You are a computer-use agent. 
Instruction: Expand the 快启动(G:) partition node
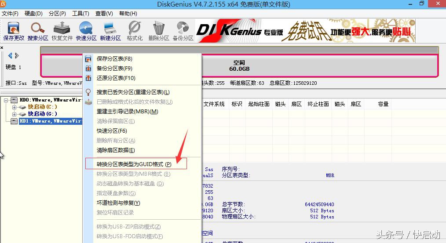click(14, 114)
